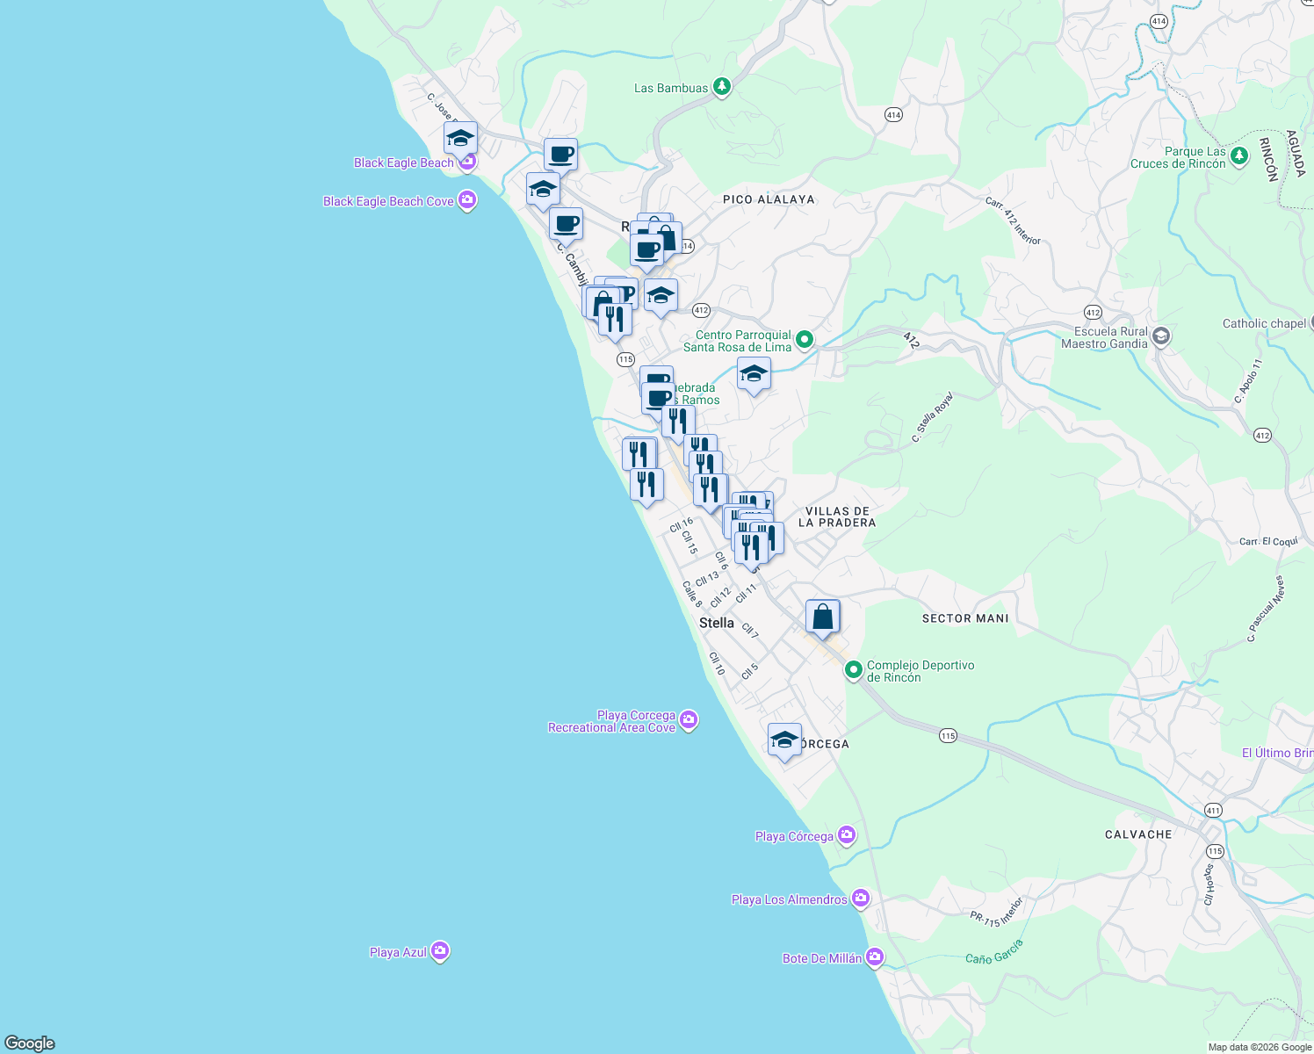Viewport: 1314px width, 1054px height.
Task: Click the graduation cap marker near Córcega
Action: click(783, 740)
